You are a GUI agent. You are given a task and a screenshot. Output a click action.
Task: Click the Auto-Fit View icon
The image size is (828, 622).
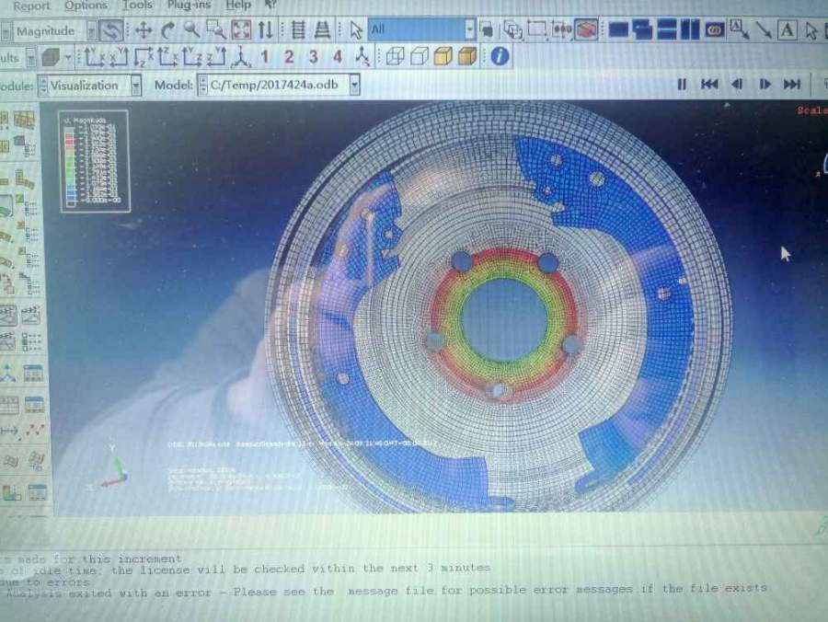(241, 30)
